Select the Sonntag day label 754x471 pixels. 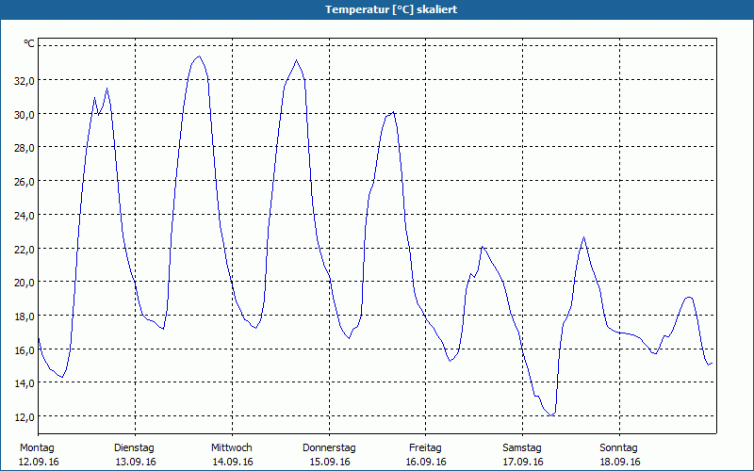pos(619,447)
